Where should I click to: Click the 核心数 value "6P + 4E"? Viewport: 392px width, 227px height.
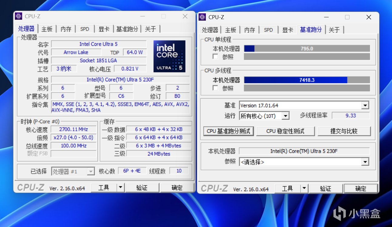132,171
